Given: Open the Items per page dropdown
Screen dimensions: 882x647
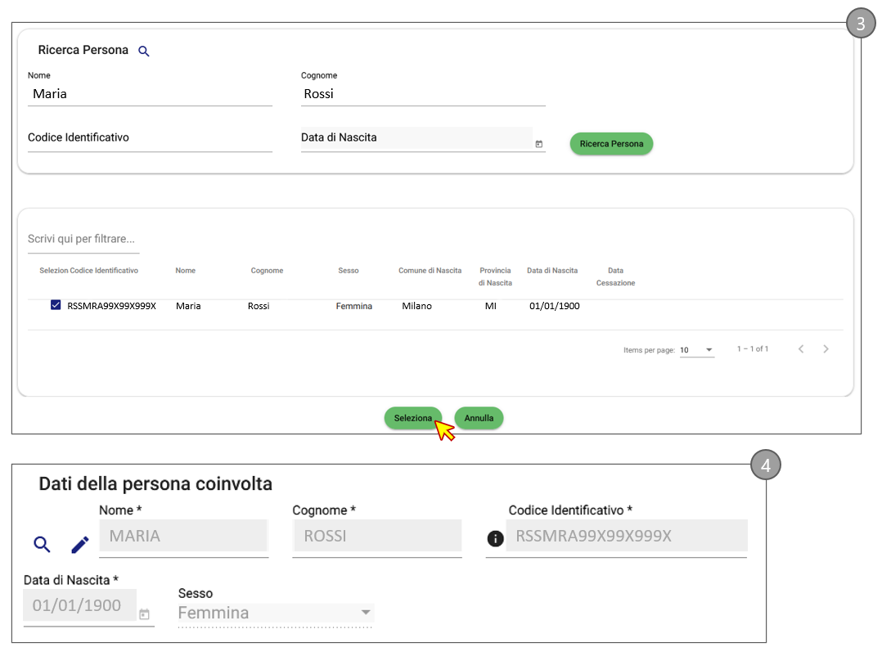Looking at the screenshot, I should pyautogui.click(x=697, y=350).
